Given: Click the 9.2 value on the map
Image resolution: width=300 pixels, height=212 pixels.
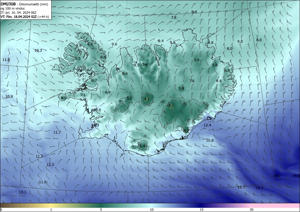Looking at the screenshot, I should (101, 65).
